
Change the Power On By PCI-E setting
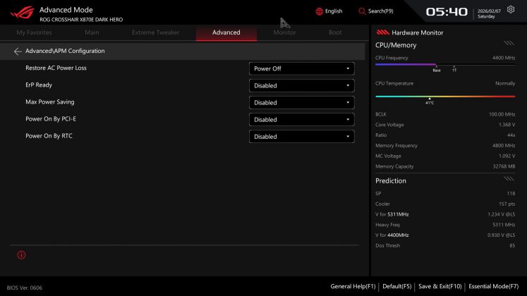coord(301,120)
